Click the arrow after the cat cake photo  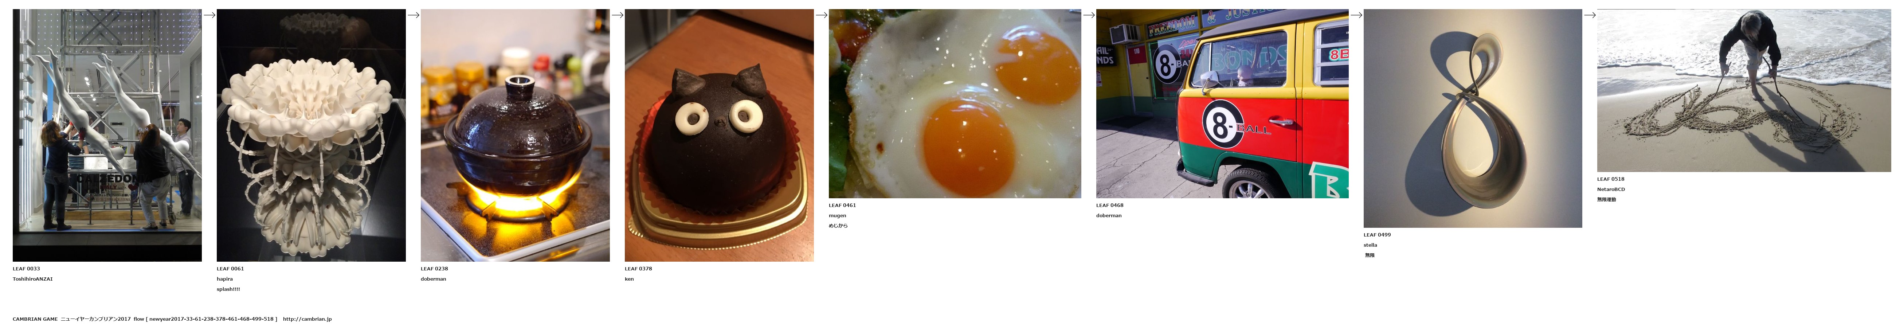click(821, 15)
